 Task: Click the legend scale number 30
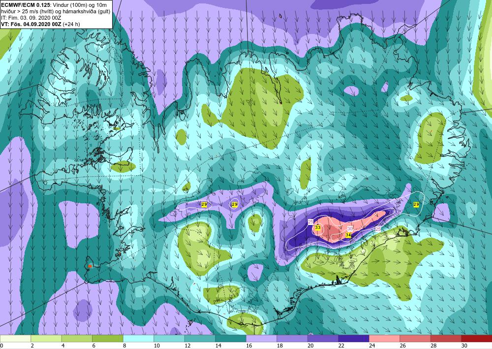(x=464, y=346)
